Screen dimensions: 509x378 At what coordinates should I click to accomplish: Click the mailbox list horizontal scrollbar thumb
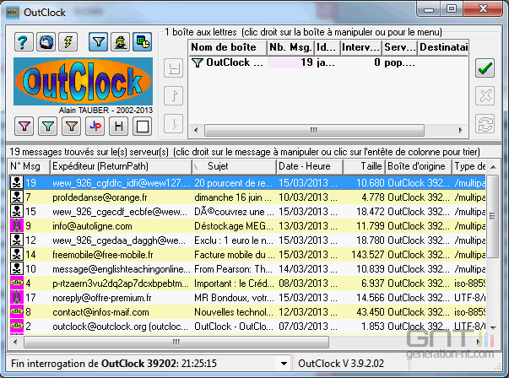[314, 131]
